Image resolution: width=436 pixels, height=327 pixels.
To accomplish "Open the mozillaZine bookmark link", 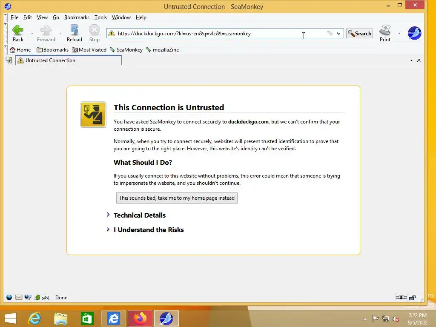I will pyautogui.click(x=163, y=50).
